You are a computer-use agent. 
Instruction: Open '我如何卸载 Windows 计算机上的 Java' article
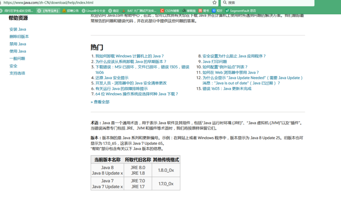(x=130, y=56)
